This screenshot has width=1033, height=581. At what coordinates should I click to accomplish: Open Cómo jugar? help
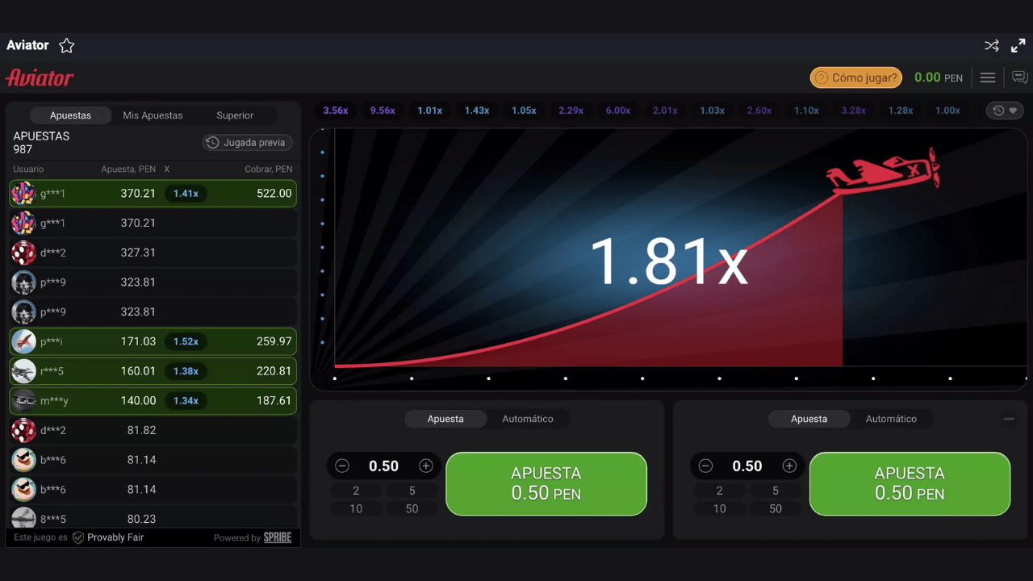pos(856,77)
